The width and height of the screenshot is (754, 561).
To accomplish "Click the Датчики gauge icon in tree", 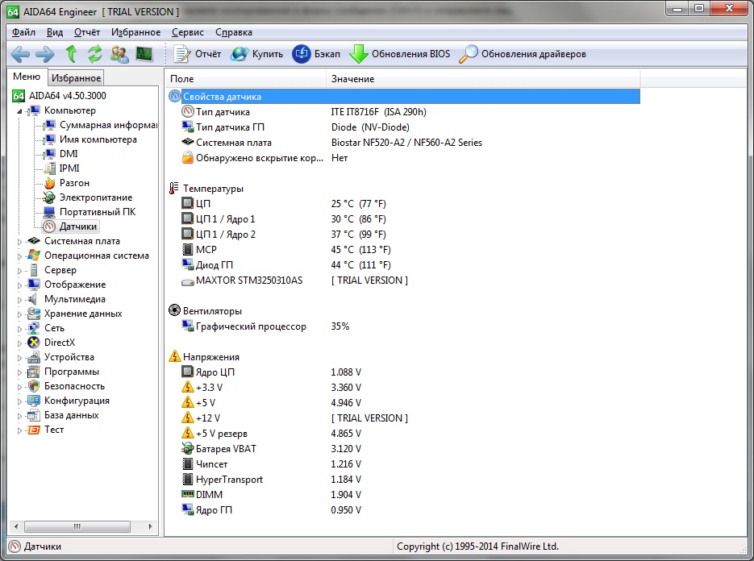I will pyautogui.click(x=49, y=226).
